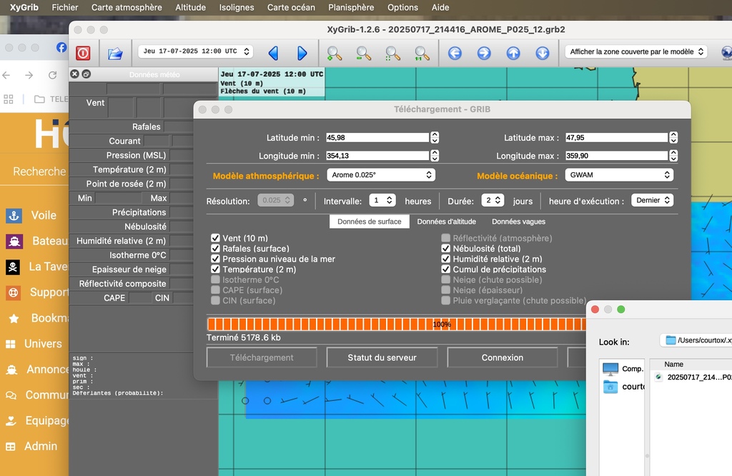
Task: Click the zoom 1:1 magnifier icon
Action: 422,53
